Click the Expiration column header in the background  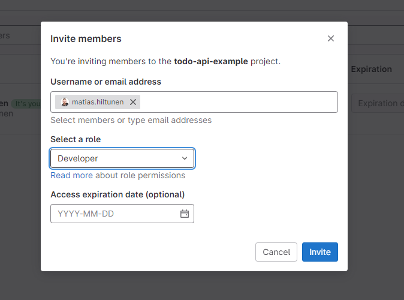371,69
